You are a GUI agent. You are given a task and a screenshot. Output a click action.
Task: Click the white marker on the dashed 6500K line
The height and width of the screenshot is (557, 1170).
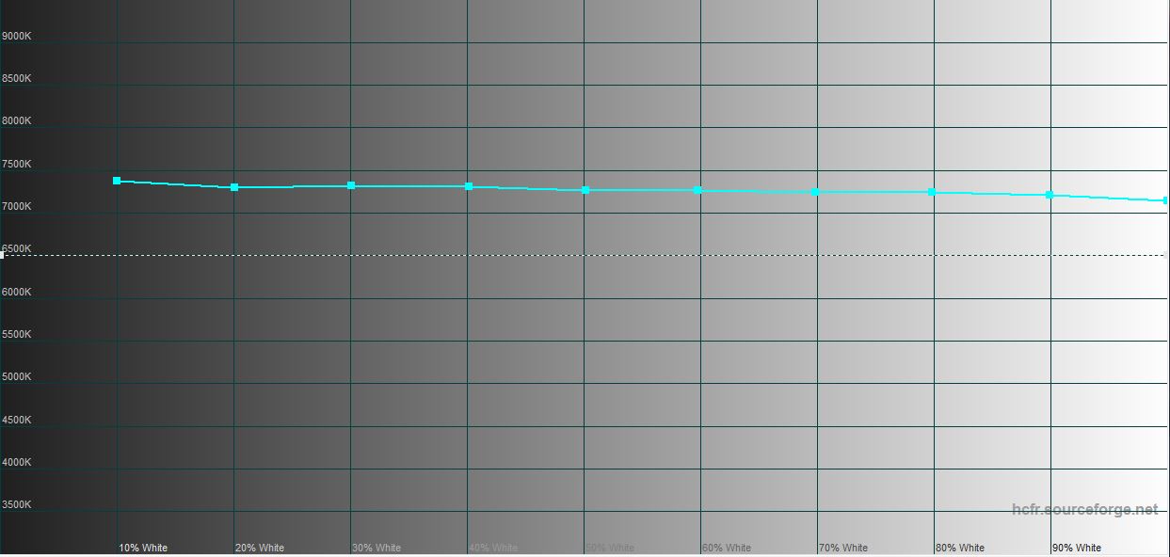tap(2, 255)
